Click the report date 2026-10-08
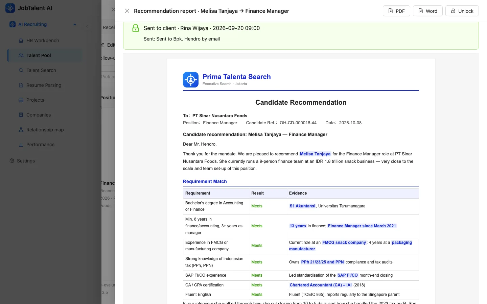 (350, 123)
